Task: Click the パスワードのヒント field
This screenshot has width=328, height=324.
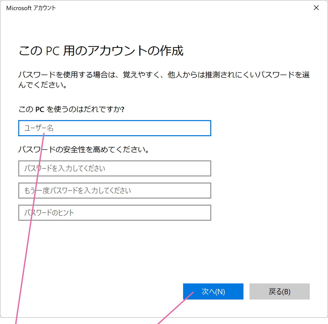Action: pyautogui.click(x=115, y=213)
